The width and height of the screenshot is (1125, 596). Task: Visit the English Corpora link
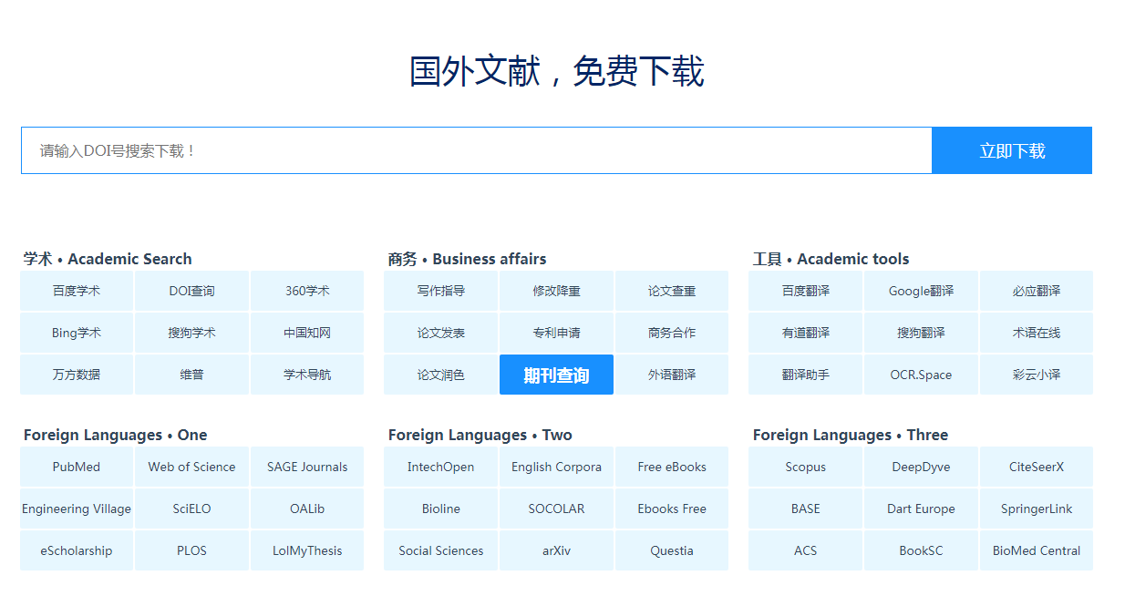coord(556,467)
